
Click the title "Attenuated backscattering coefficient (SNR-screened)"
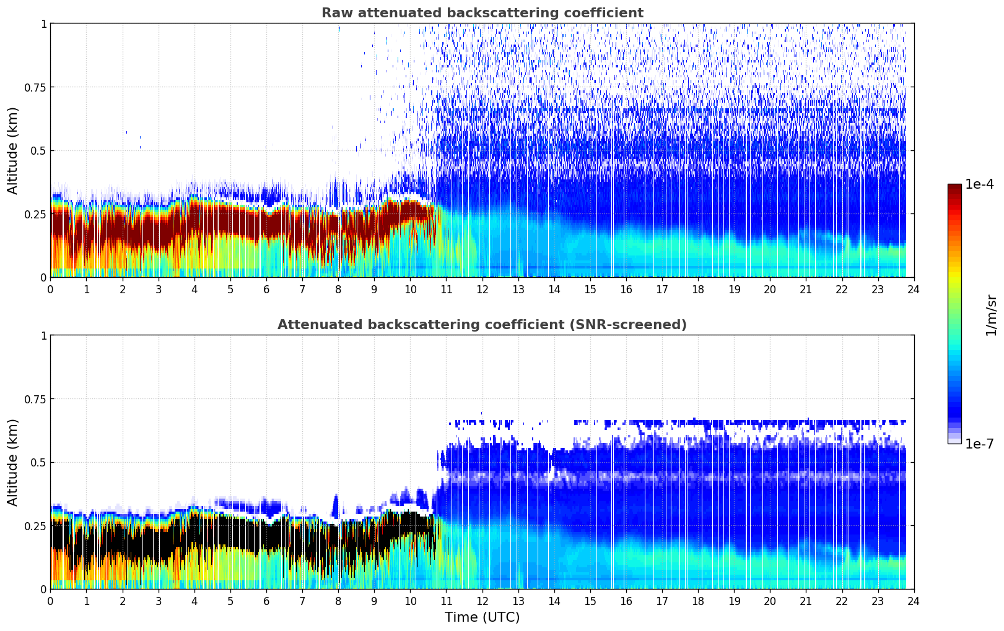482,325
